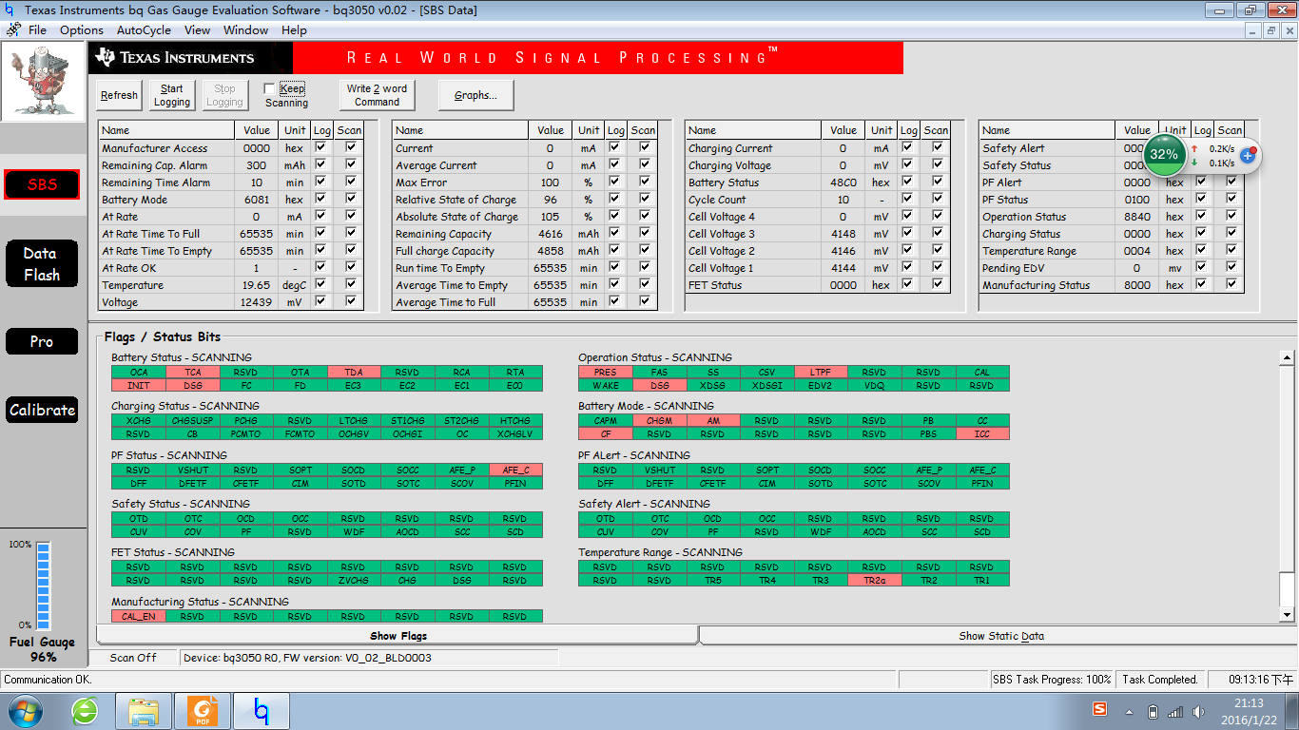The image size is (1299, 730).
Task: Click the Fuel Gauge level bar
Action: [x=43, y=585]
